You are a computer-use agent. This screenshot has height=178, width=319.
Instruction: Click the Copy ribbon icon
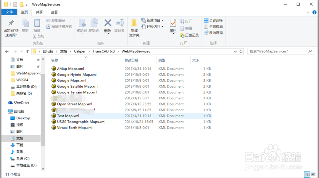pos(25,23)
